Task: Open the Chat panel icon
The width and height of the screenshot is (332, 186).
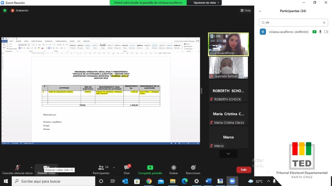Action: coord(127,168)
